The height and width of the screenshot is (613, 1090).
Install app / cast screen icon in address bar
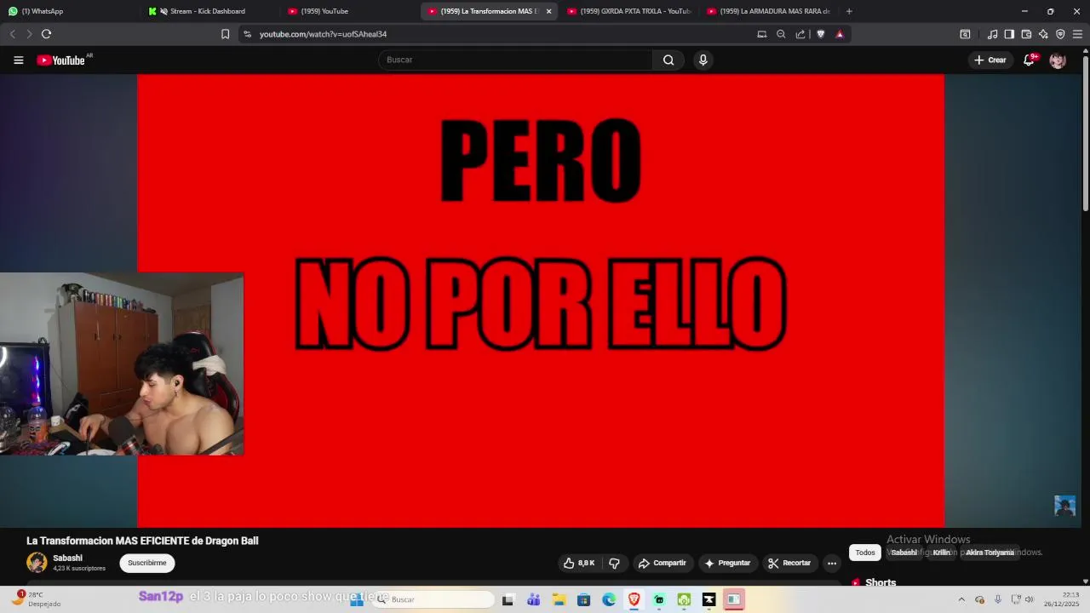click(762, 34)
